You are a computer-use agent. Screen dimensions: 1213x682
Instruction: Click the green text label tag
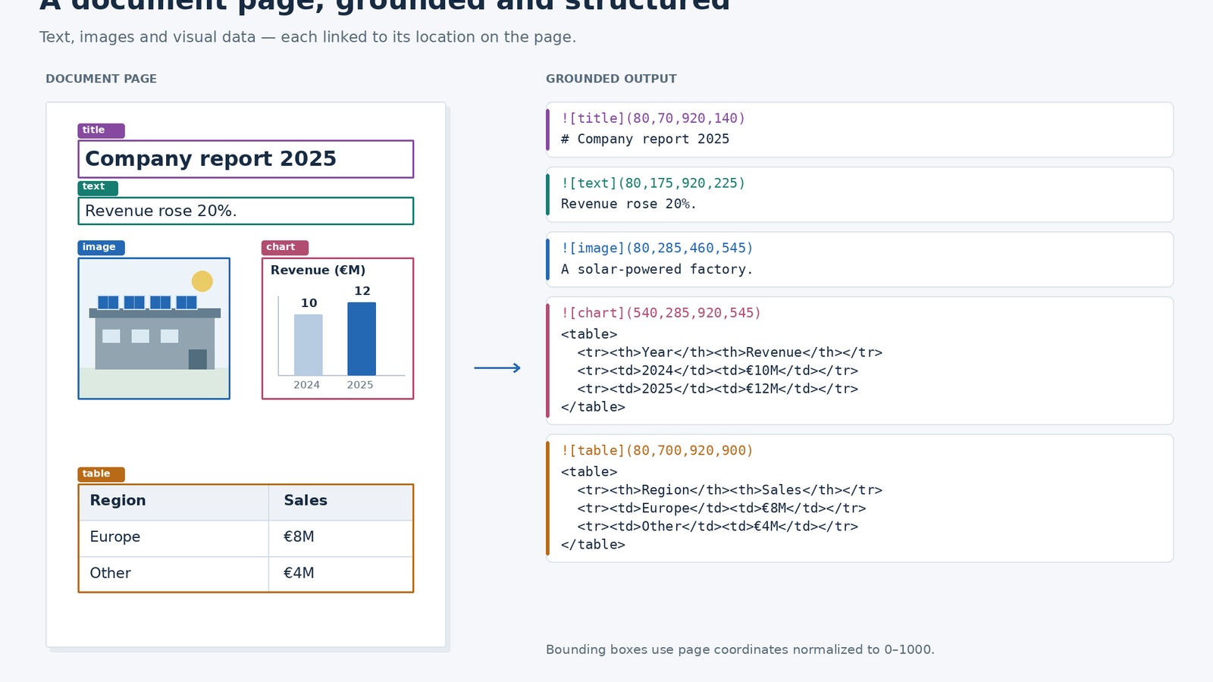click(x=98, y=187)
